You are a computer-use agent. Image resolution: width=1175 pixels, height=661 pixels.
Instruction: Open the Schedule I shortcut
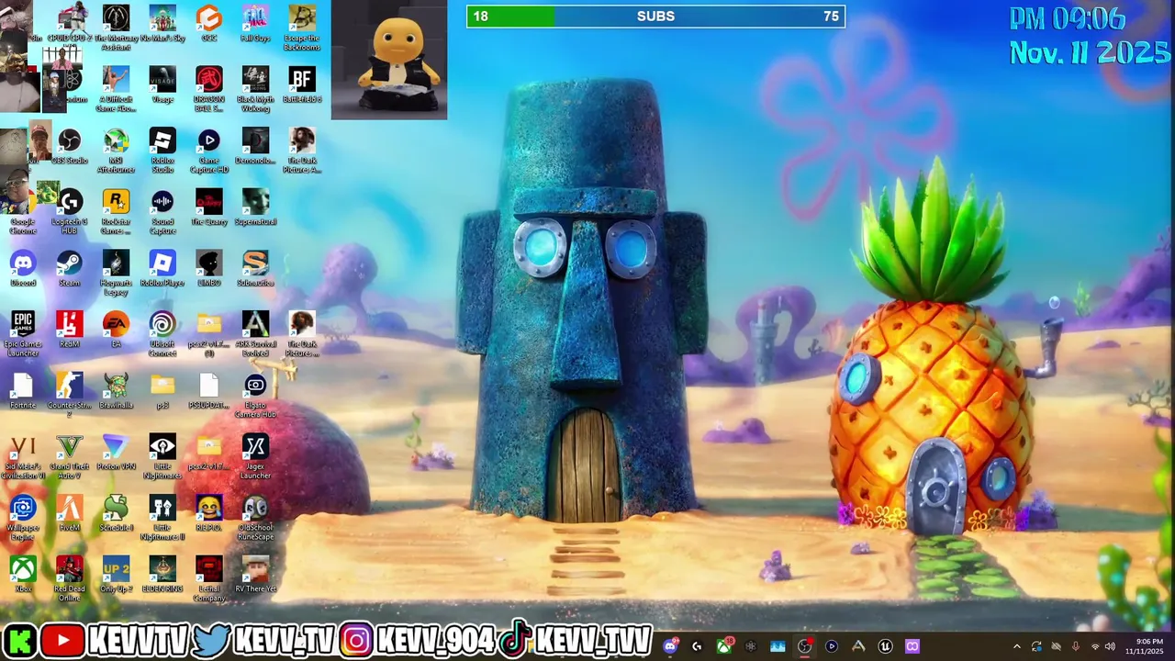[x=116, y=514]
